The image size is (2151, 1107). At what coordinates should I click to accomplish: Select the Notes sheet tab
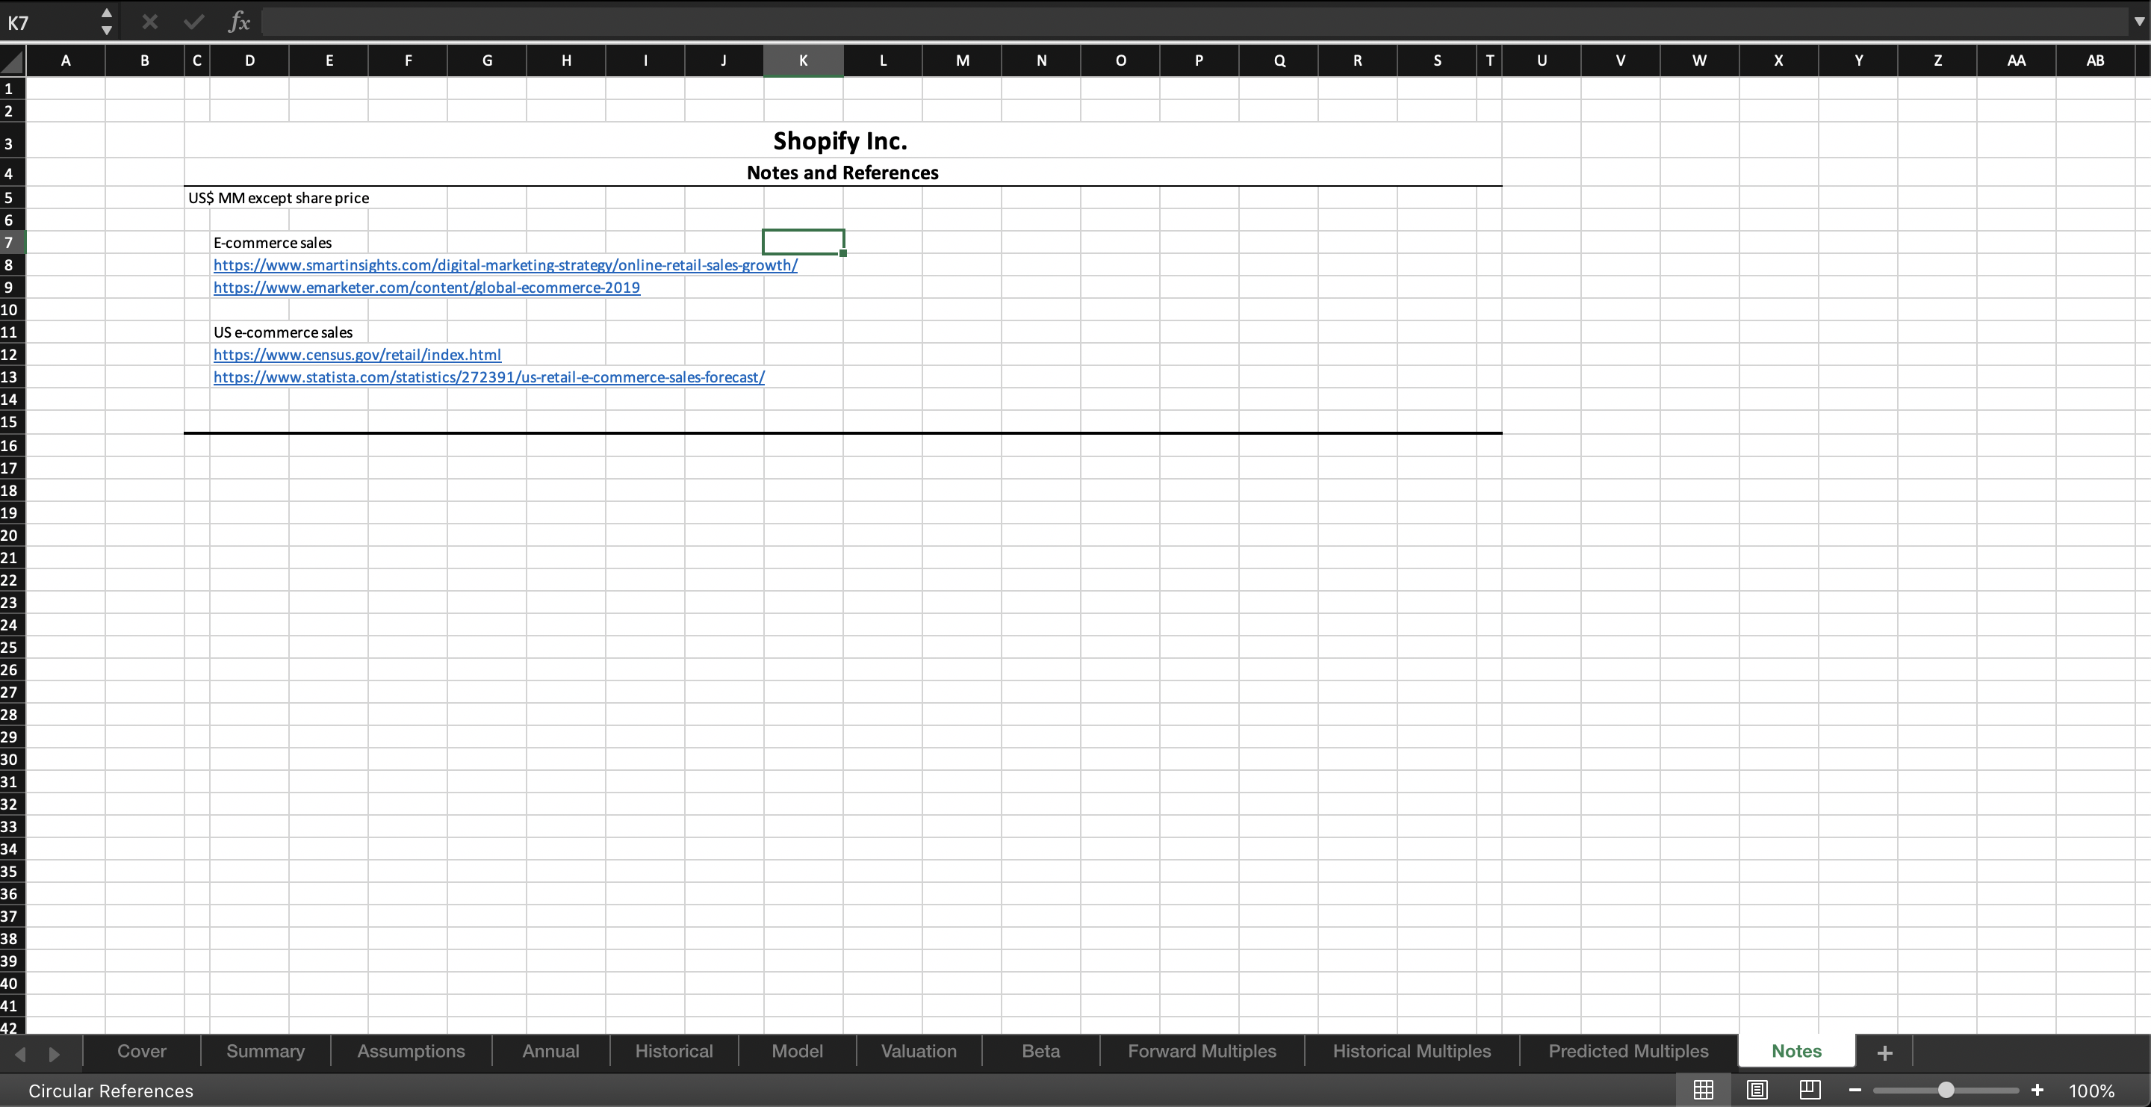[x=1796, y=1051]
